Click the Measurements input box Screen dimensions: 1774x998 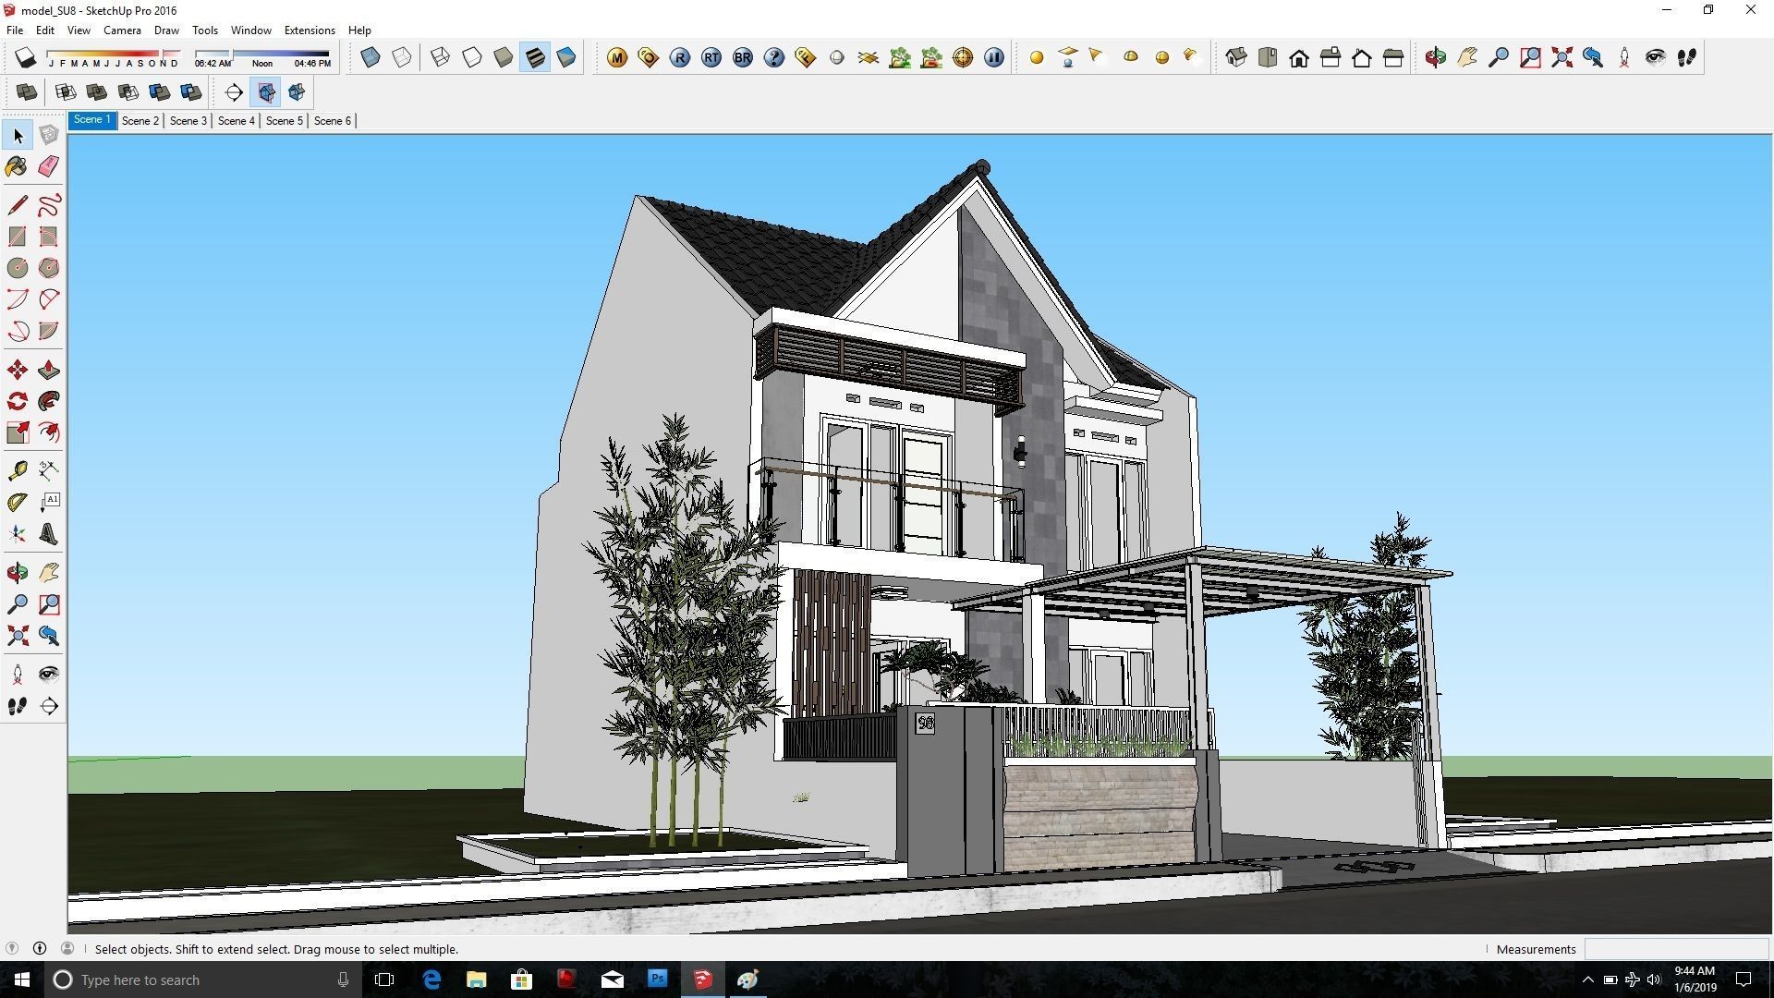tap(1676, 949)
